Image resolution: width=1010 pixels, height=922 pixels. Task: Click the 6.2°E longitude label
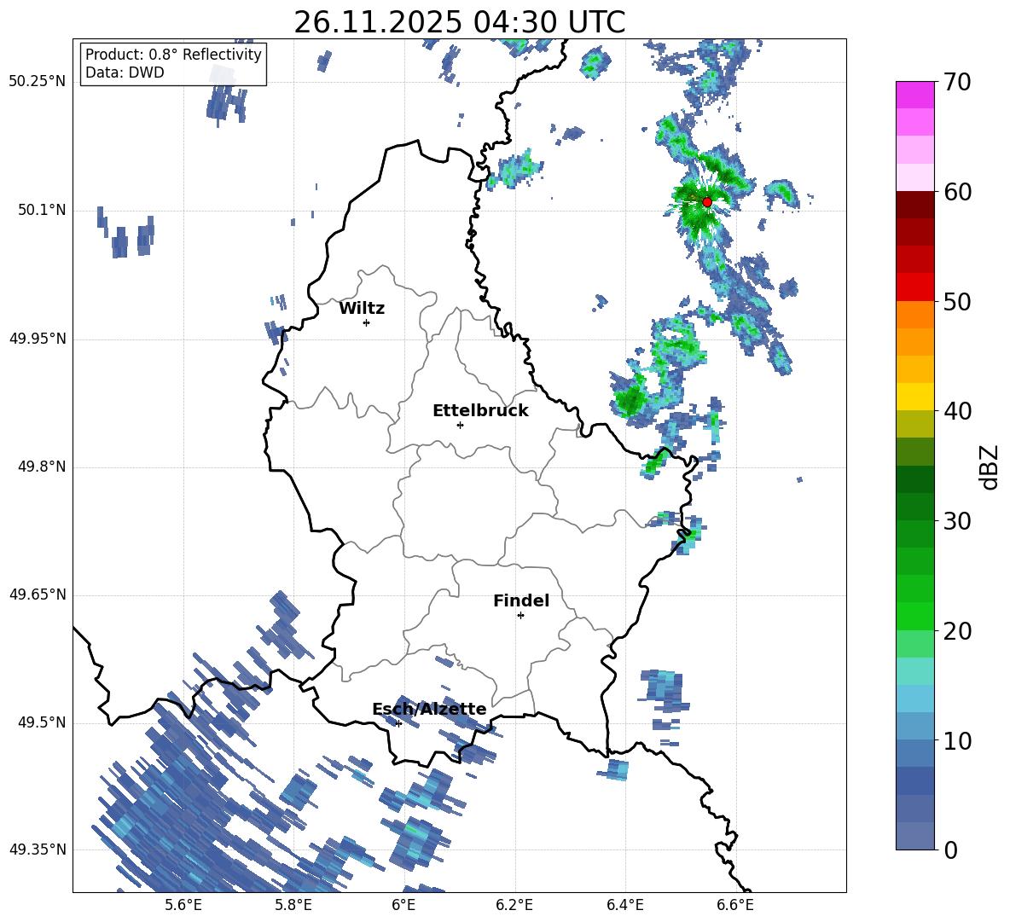coord(514,905)
